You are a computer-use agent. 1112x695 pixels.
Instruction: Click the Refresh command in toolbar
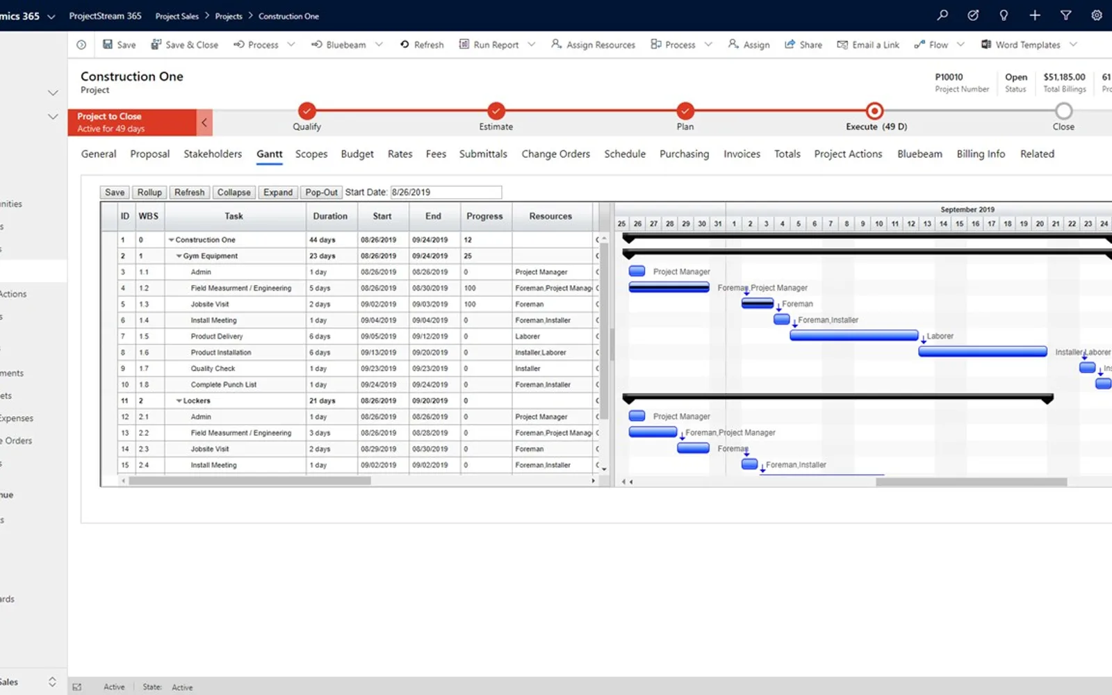pyautogui.click(x=422, y=44)
